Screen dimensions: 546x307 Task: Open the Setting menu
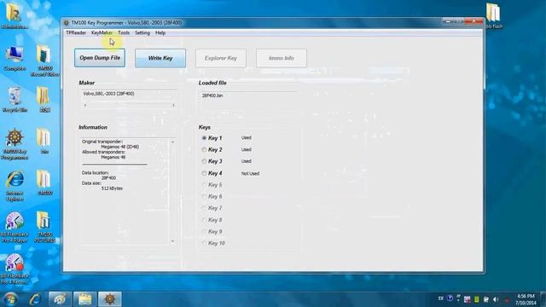(x=142, y=32)
